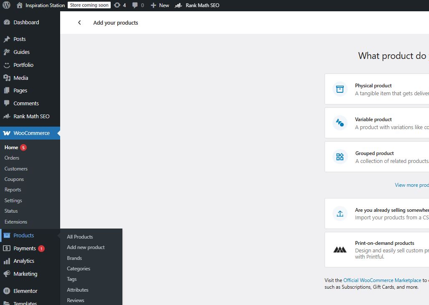Viewport: 429px width, 305px height.
Task: Click the Rank Math SEO toolbar chart icon
Action: click(178, 5)
